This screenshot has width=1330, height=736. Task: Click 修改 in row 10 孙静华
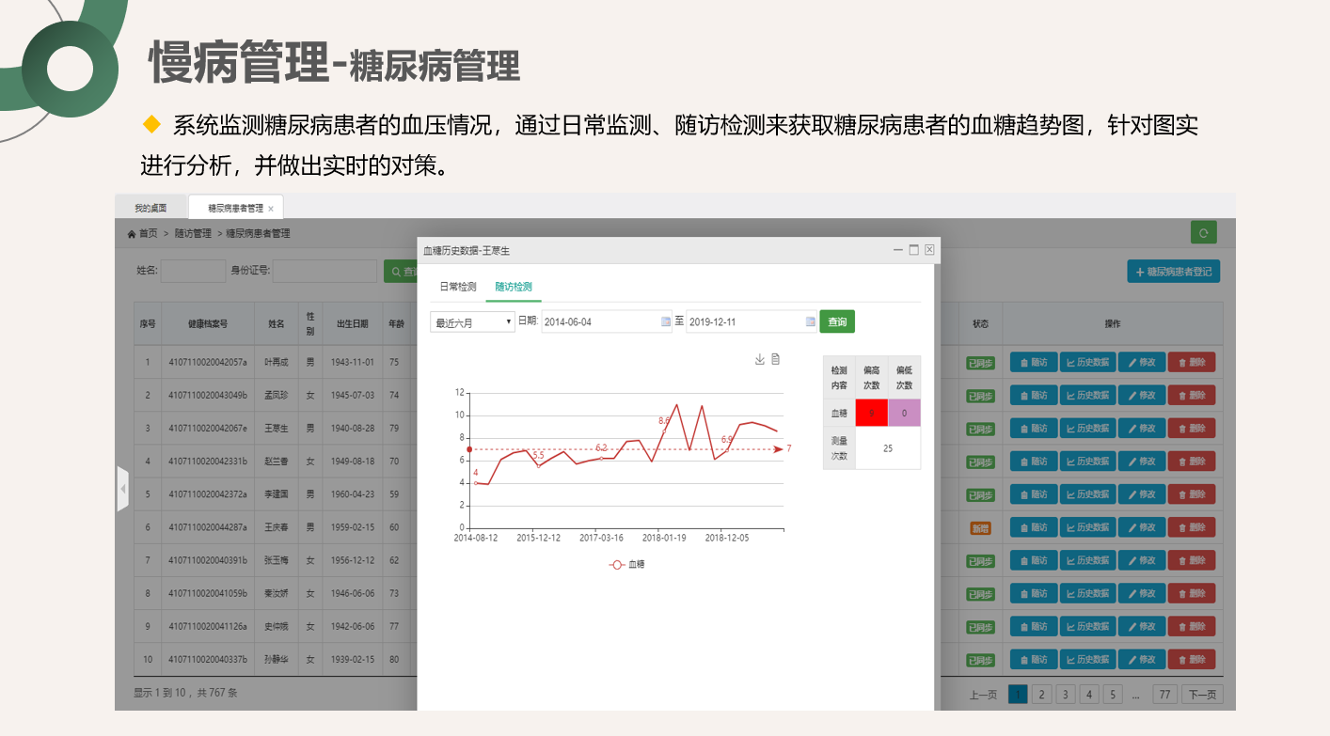(1142, 659)
